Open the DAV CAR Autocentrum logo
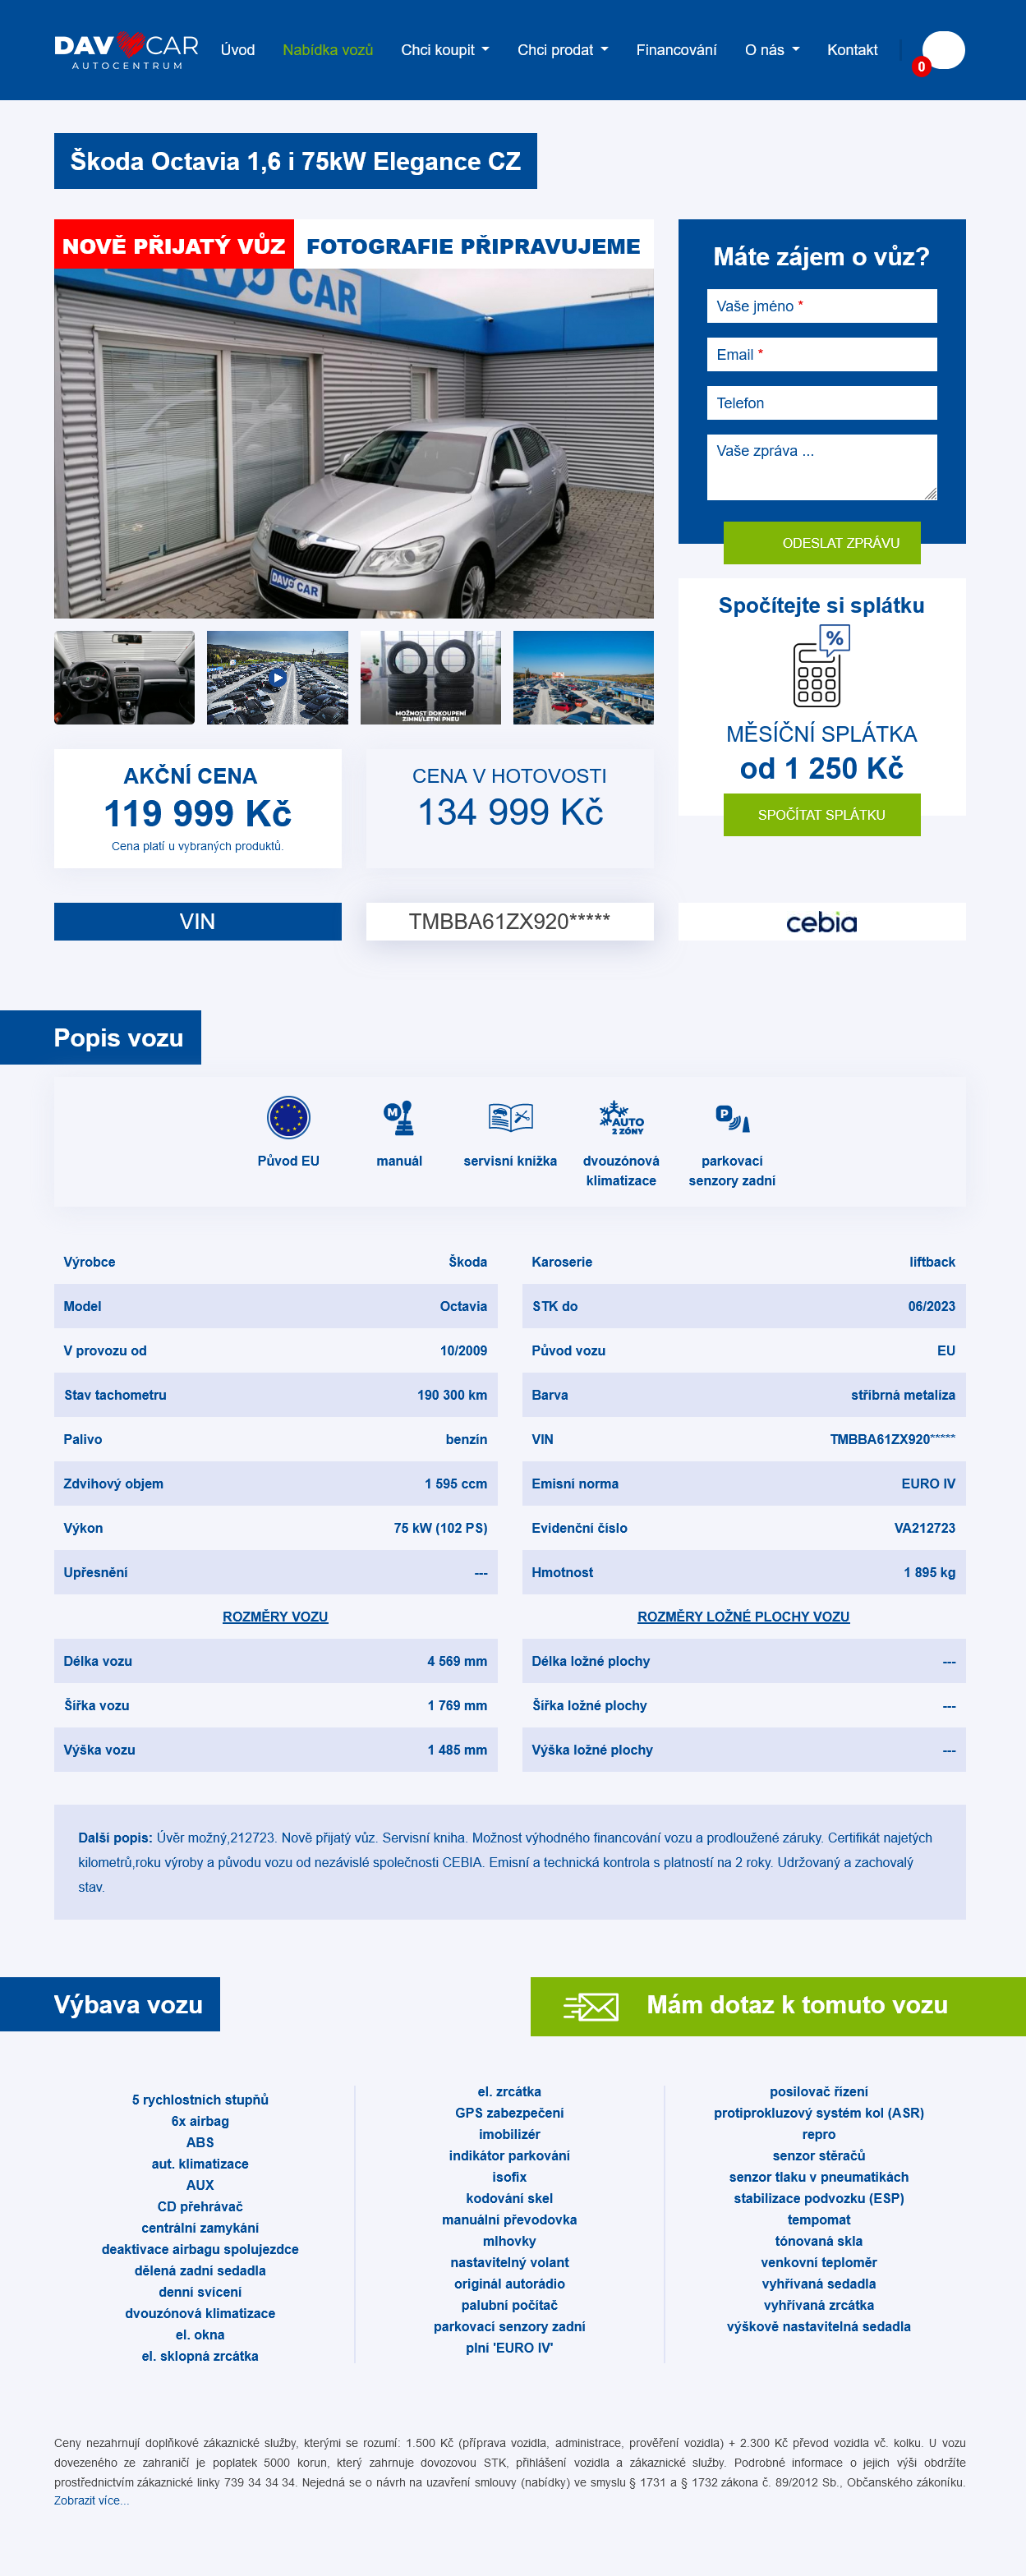This screenshot has width=1026, height=2576. coord(126,50)
